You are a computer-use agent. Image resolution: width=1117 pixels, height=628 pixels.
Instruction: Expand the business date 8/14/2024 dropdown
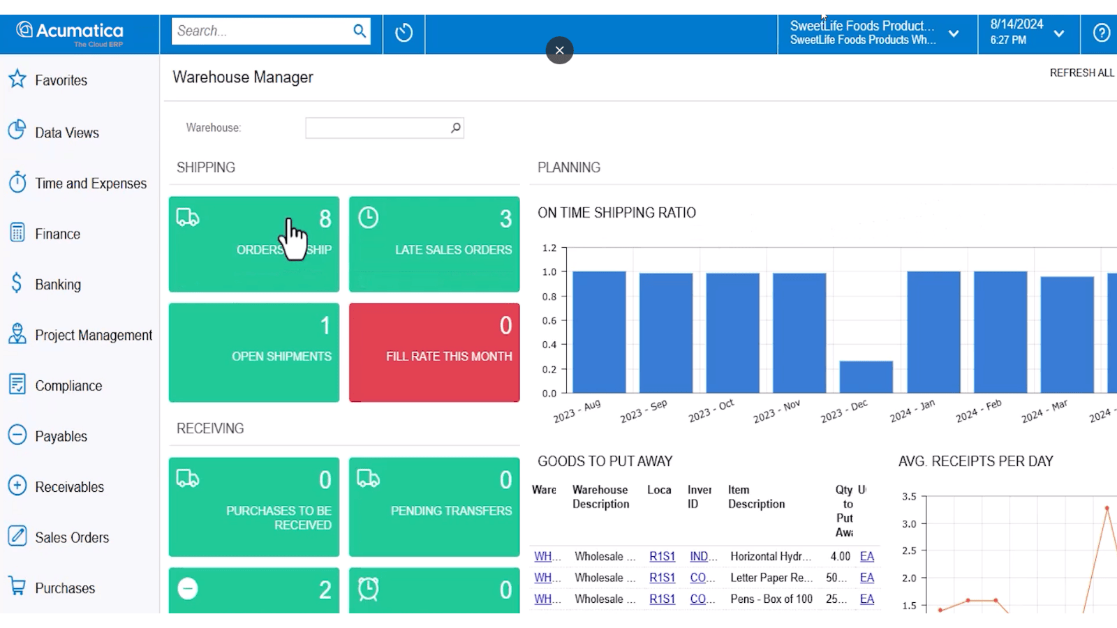pyautogui.click(x=1059, y=33)
